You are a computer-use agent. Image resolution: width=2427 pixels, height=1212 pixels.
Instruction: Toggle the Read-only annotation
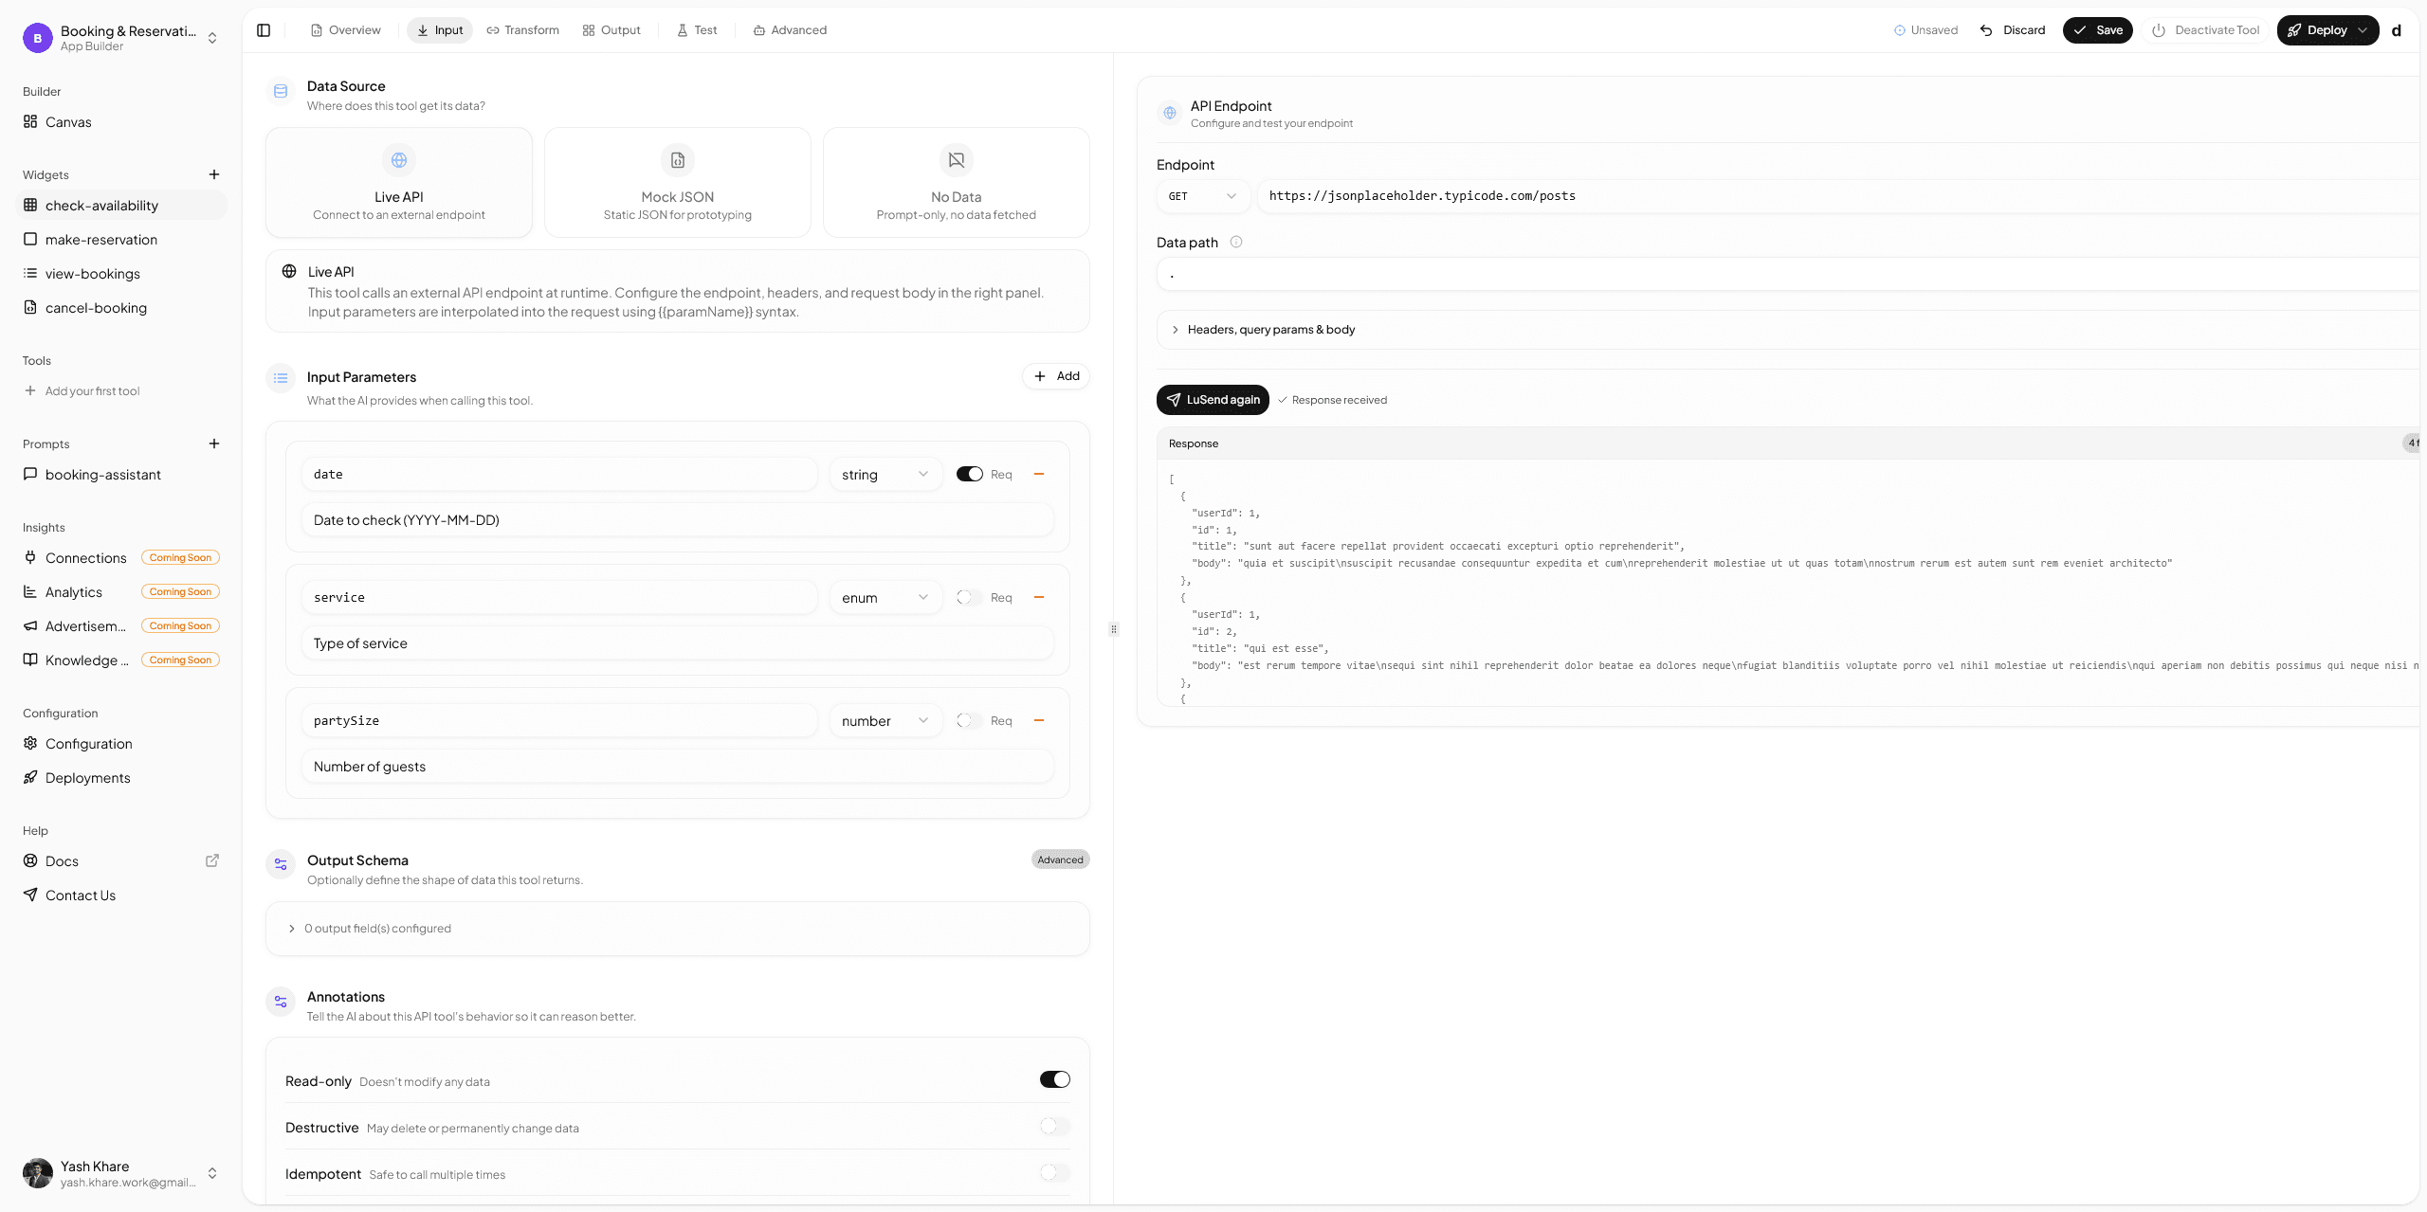pyautogui.click(x=1053, y=1078)
